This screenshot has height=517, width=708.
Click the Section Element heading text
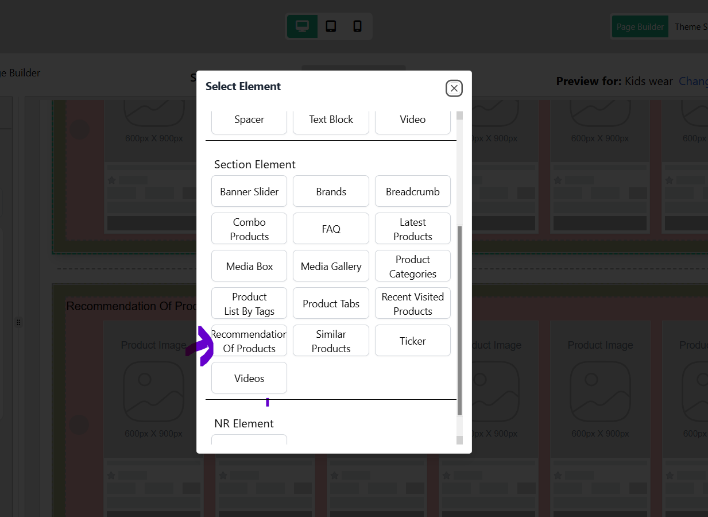click(x=255, y=164)
